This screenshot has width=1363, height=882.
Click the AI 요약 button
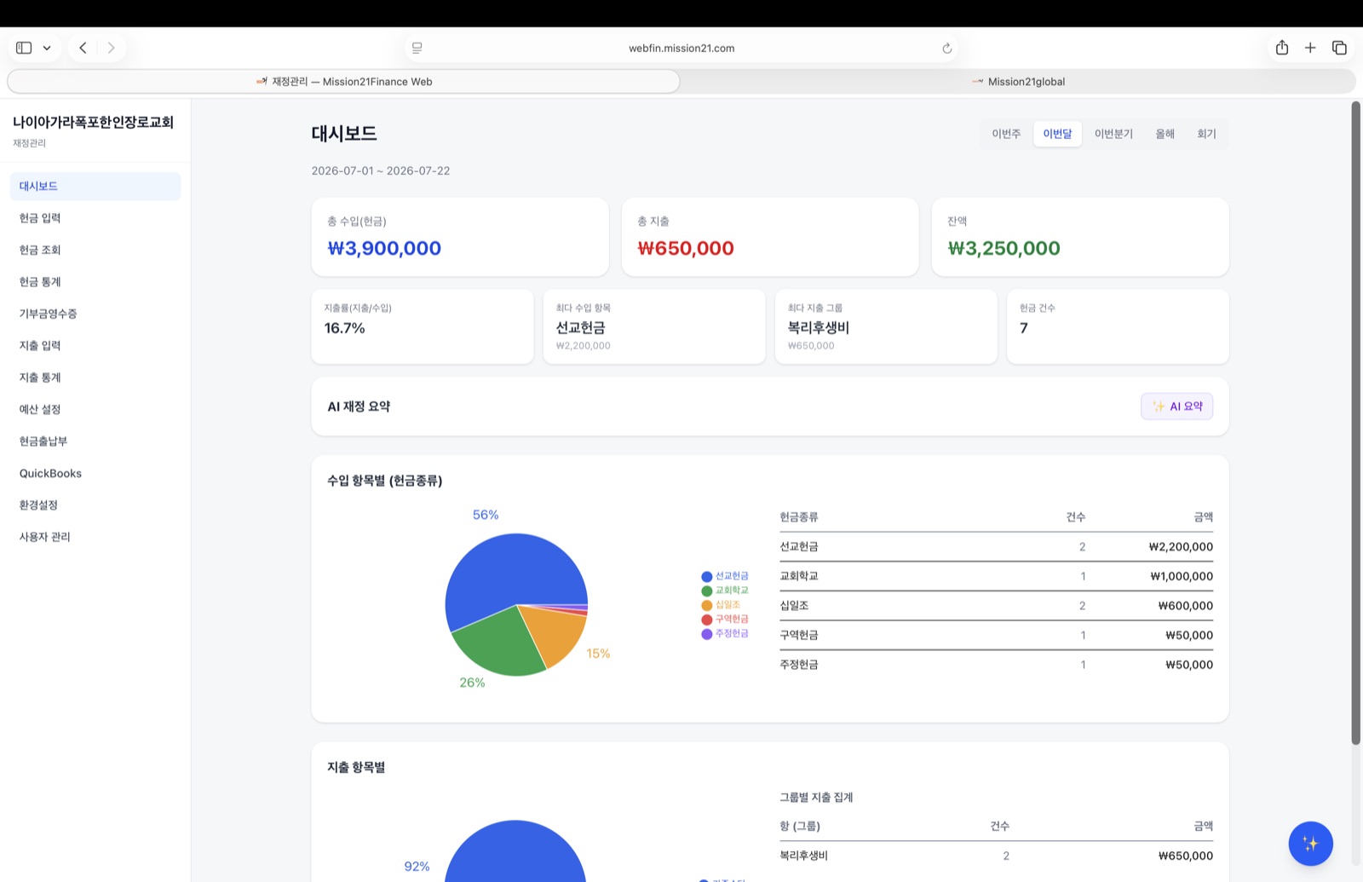pyautogui.click(x=1177, y=406)
